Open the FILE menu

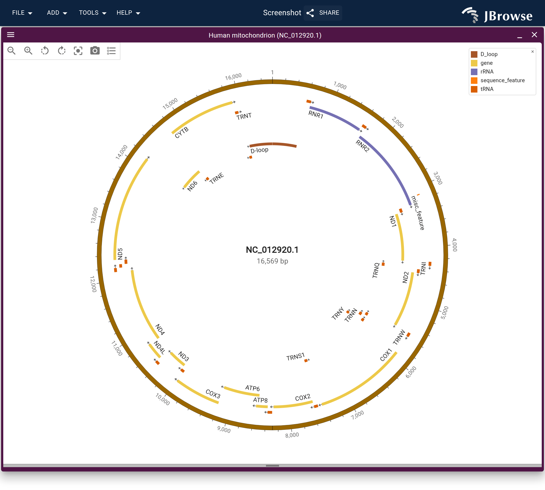click(22, 13)
